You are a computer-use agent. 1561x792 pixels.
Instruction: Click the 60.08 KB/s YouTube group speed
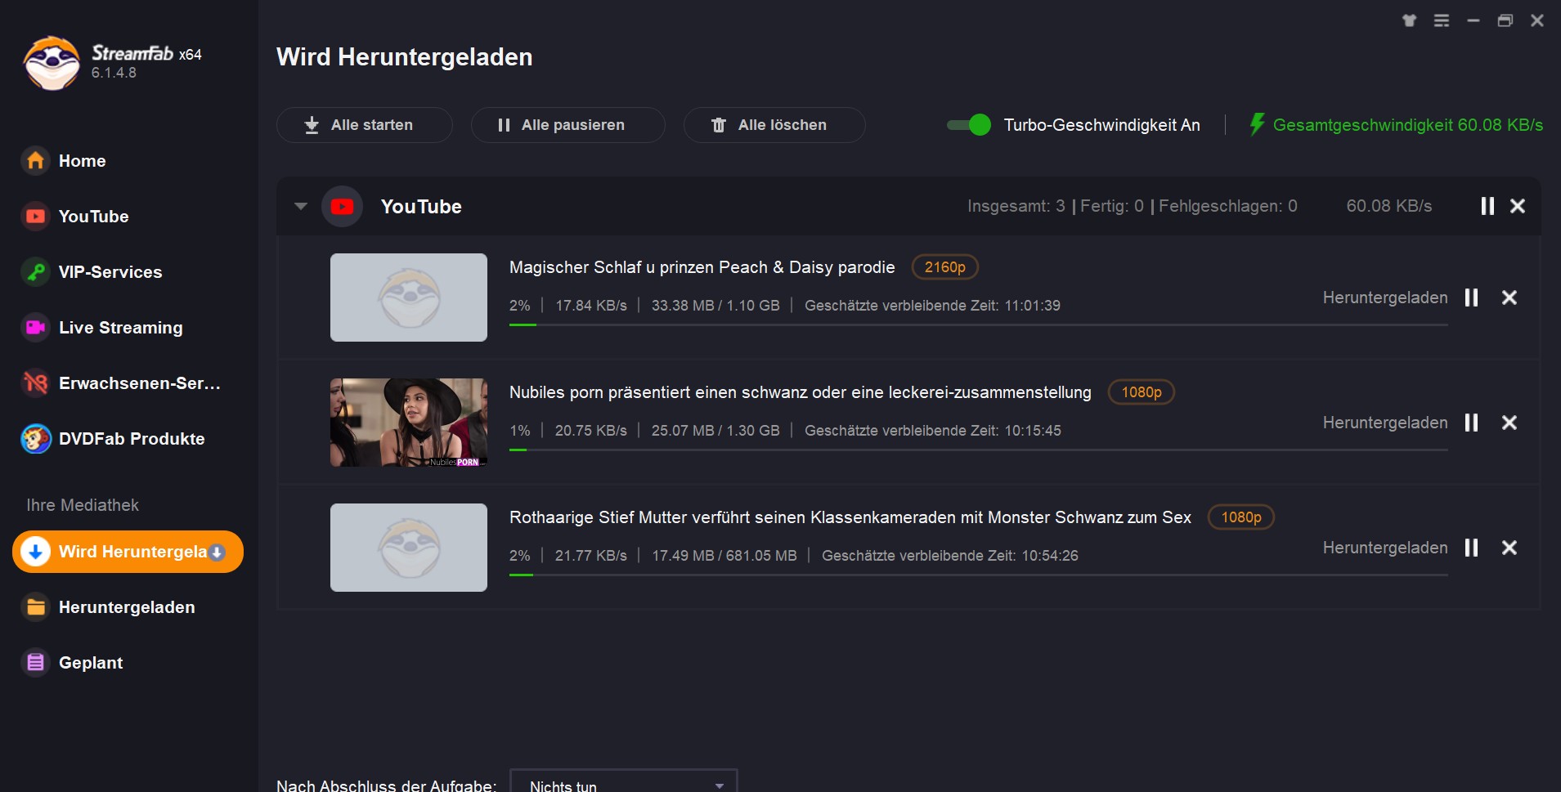(x=1389, y=206)
